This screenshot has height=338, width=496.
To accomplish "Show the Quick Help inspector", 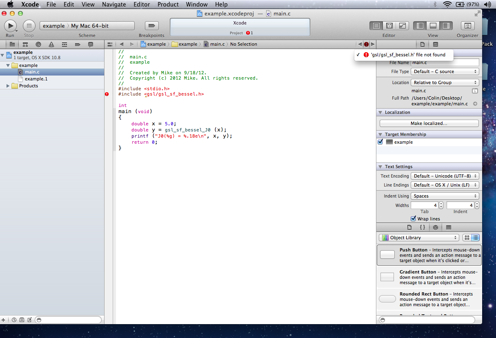I will pyautogui.click(x=436, y=44).
